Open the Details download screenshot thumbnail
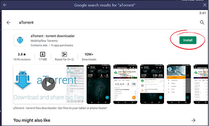The width and height of the screenshot is (209, 126). (125, 84)
